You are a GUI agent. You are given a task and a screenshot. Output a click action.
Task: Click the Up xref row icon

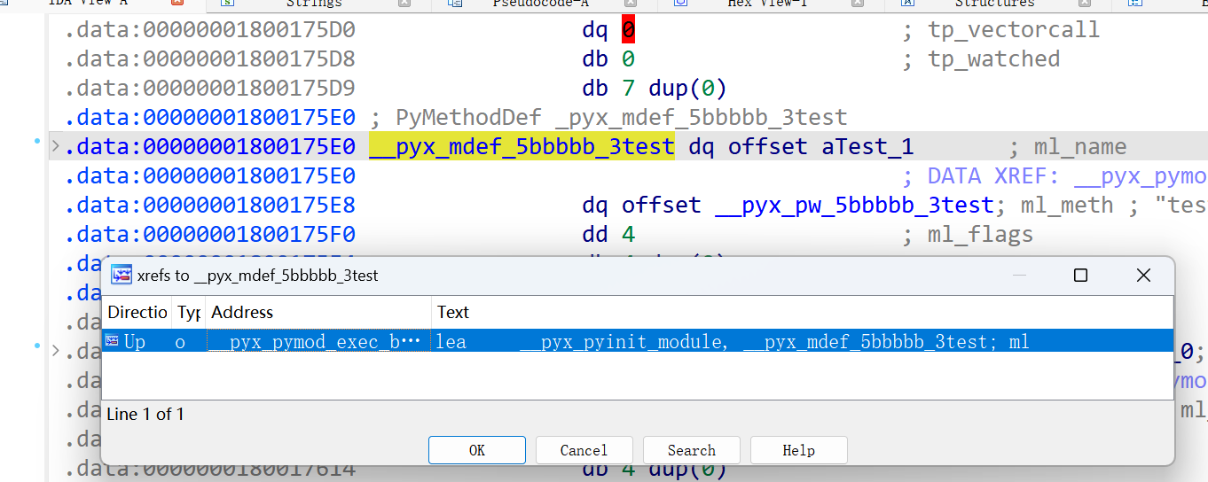click(x=112, y=341)
